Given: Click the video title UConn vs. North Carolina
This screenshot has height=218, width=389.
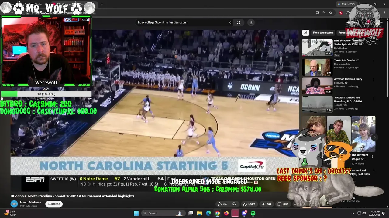Looking at the screenshot, I should (x=72, y=196).
